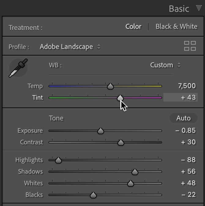The height and width of the screenshot is (206, 205).
Task: Open the Profile Browser grid icon
Action: pyautogui.click(x=190, y=46)
